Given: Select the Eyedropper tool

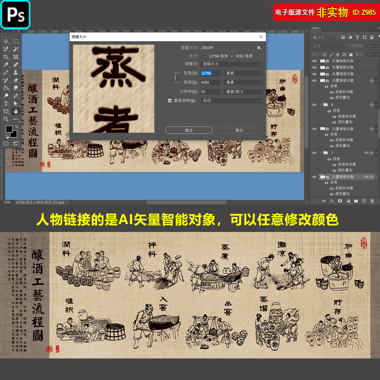Looking at the screenshot, I should [x=6, y=65].
